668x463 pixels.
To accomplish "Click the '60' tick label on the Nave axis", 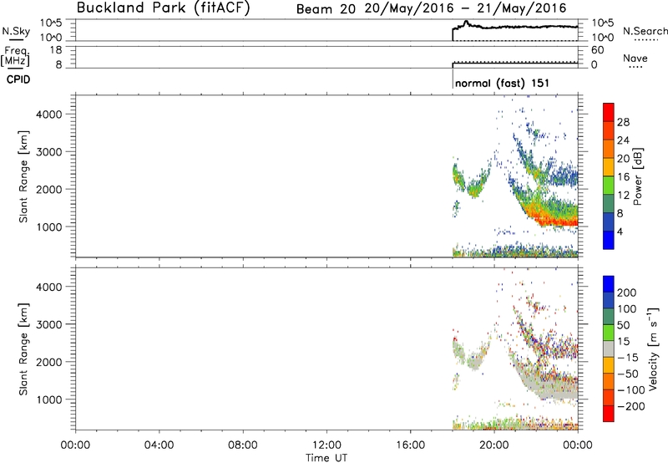I will point(597,50).
